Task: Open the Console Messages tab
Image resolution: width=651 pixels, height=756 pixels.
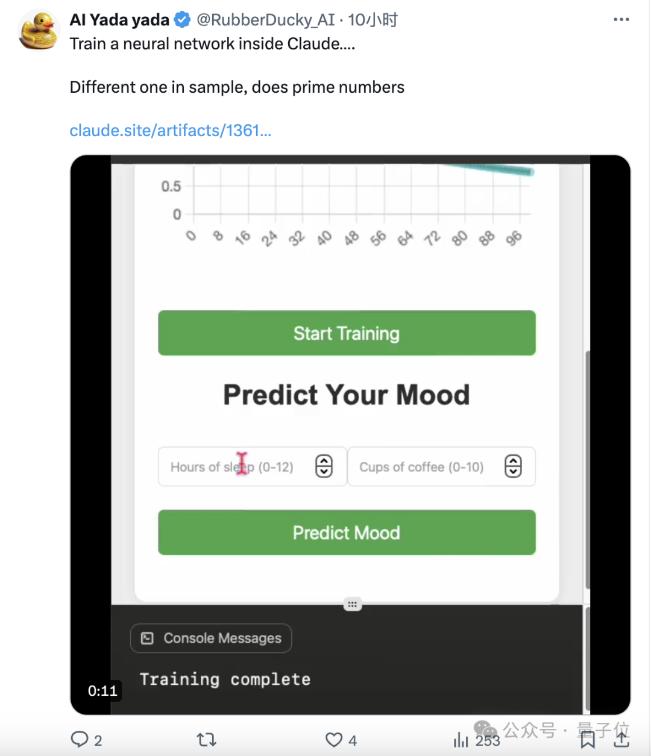Action: pos(211,639)
